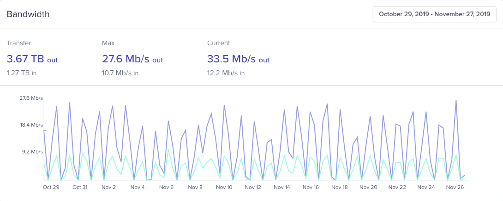Click the Bandwidth panel title

coord(28,14)
